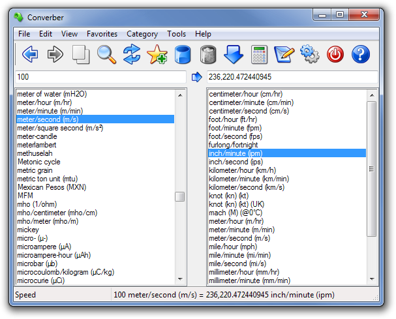Open help with the question mark icon
Image resolution: width=396 pixels, height=319 pixels.
pyautogui.click(x=361, y=54)
